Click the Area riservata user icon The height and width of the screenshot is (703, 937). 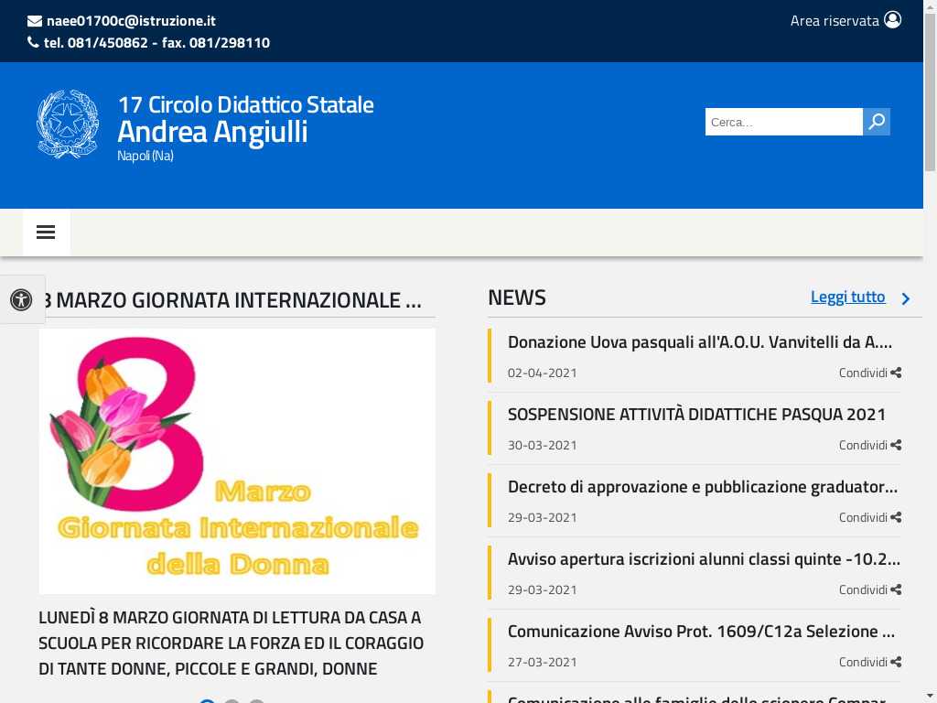pos(892,20)
